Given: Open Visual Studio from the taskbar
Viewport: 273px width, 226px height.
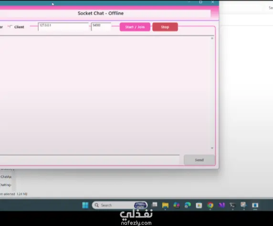Looking at the screenshot, I should (x=221, y=205).
